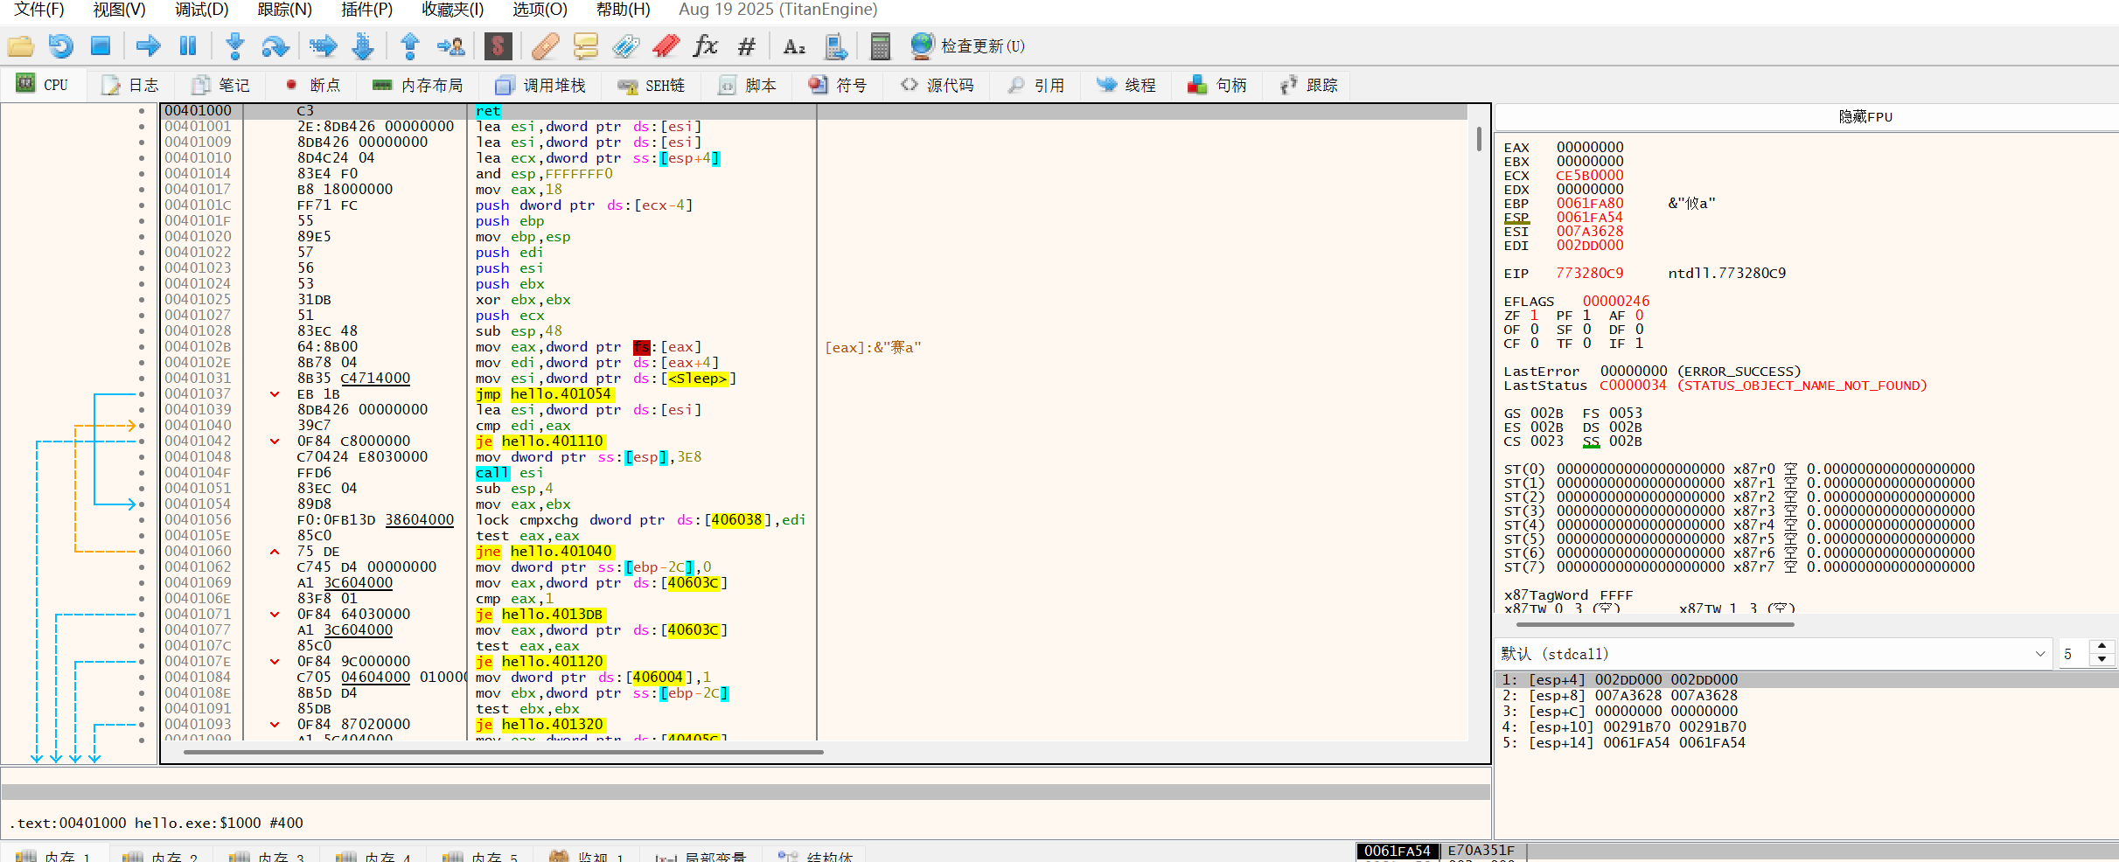This screenshot has height=862, width=2119.
Task: Switch to the SEH链 tab
Action: [651, 85]
